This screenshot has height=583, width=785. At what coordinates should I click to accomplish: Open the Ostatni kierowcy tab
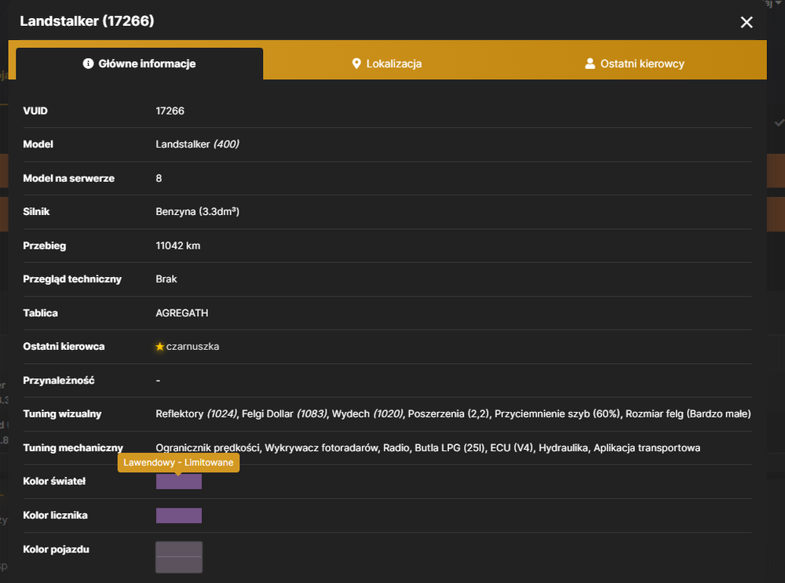(634, 64)
